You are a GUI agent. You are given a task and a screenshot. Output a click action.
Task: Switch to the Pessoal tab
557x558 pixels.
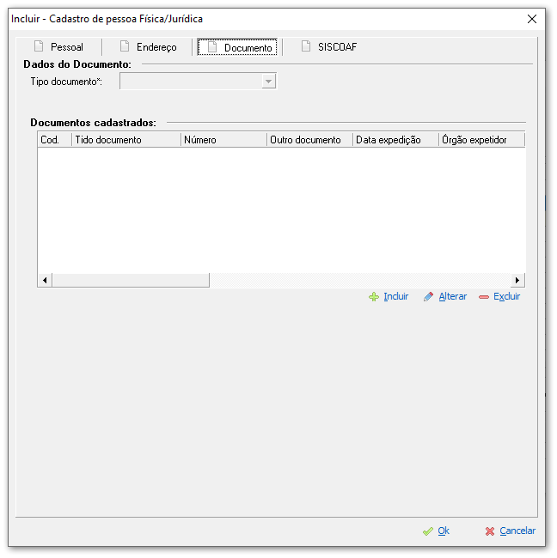[58, 47]
